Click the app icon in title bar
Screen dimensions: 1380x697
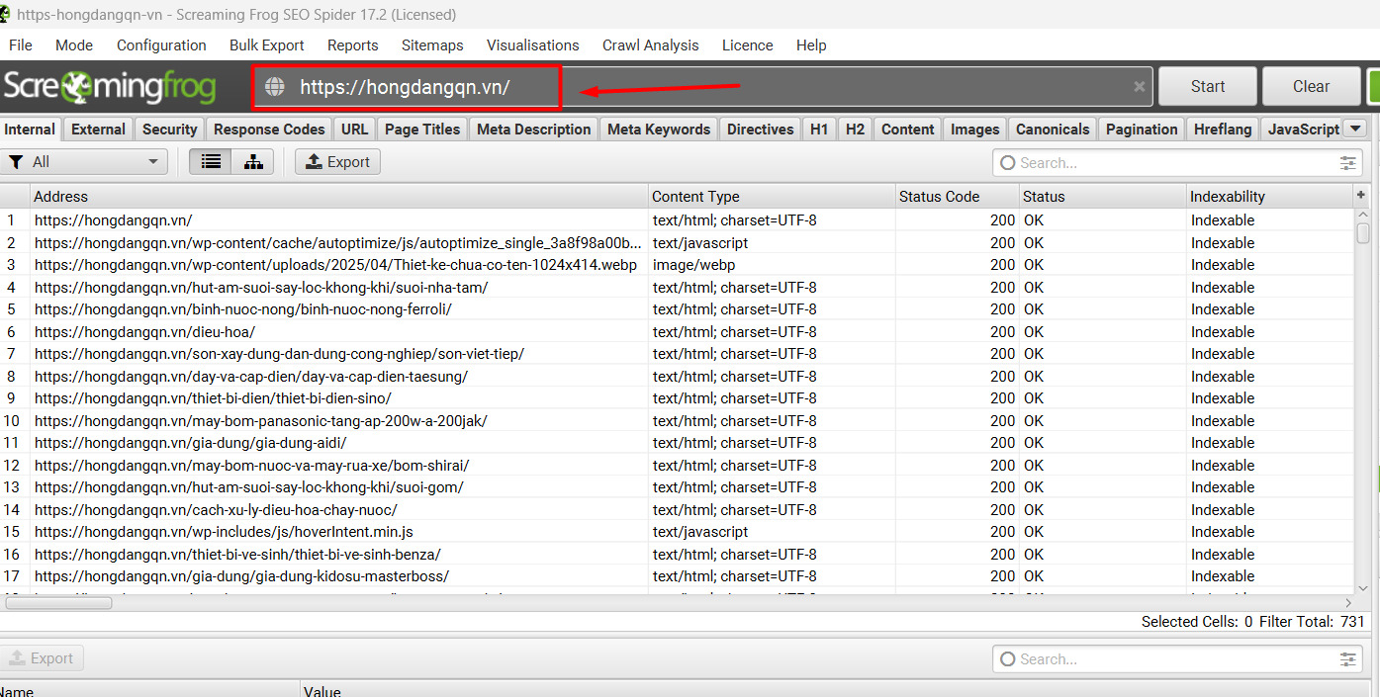click(x=6, y=14)
